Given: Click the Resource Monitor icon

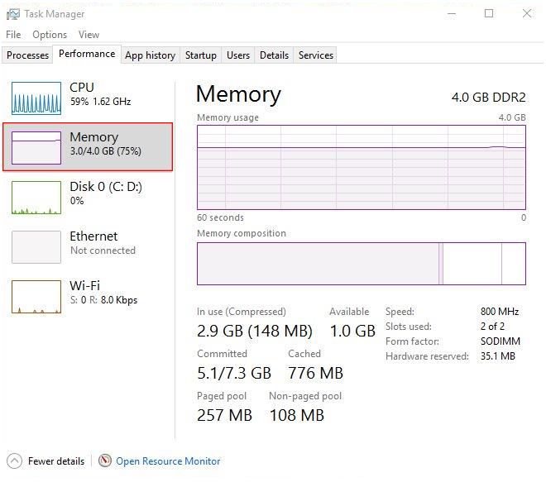Looking at the screenshot, I should (x=105, y=461).
